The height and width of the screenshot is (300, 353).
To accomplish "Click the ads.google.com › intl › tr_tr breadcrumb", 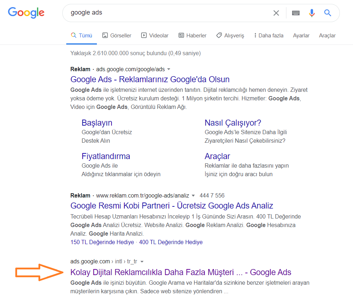I will coord(104,261).
